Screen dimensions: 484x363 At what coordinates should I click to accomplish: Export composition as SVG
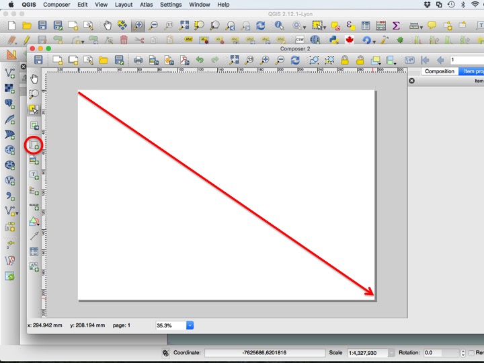click(x=169, y=60)
